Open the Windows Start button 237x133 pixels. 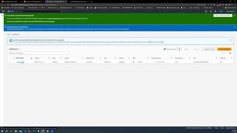click(2, 131)
